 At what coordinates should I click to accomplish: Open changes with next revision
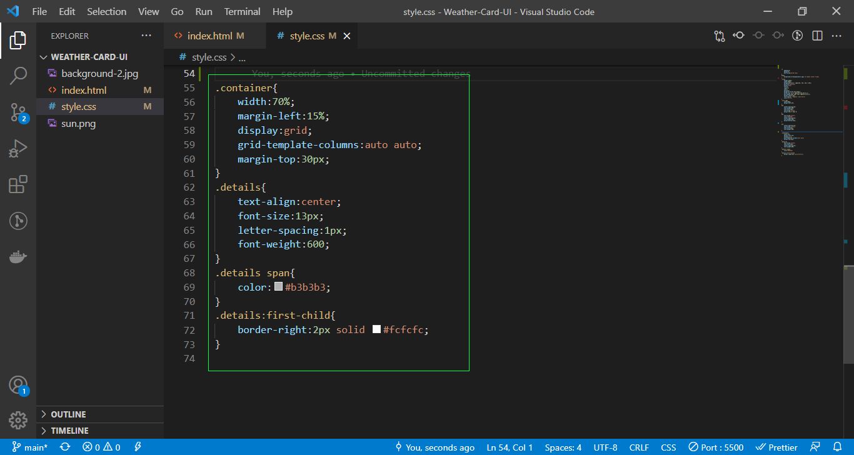point(778,36)
